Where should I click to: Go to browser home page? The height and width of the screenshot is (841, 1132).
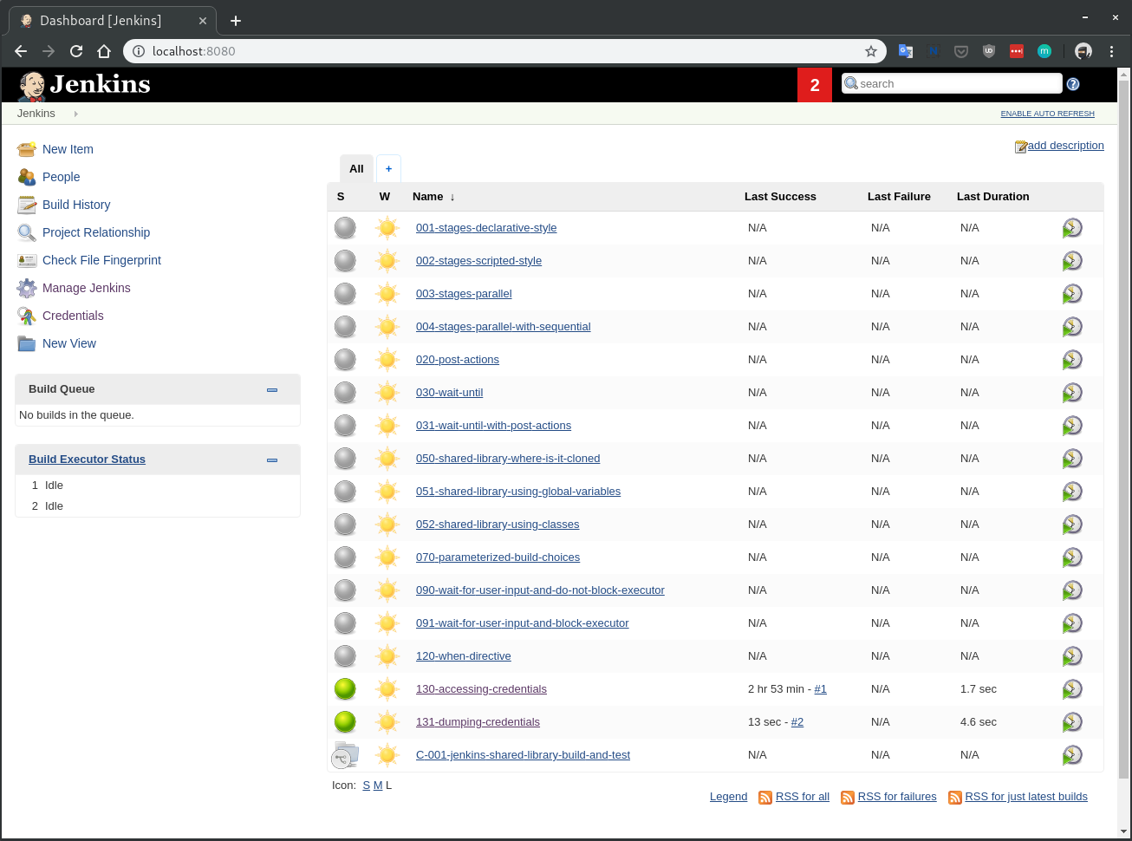(x=104, y=51)
